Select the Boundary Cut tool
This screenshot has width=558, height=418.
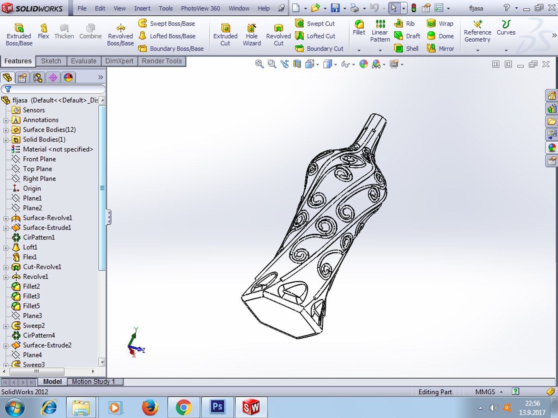[319, 48]
